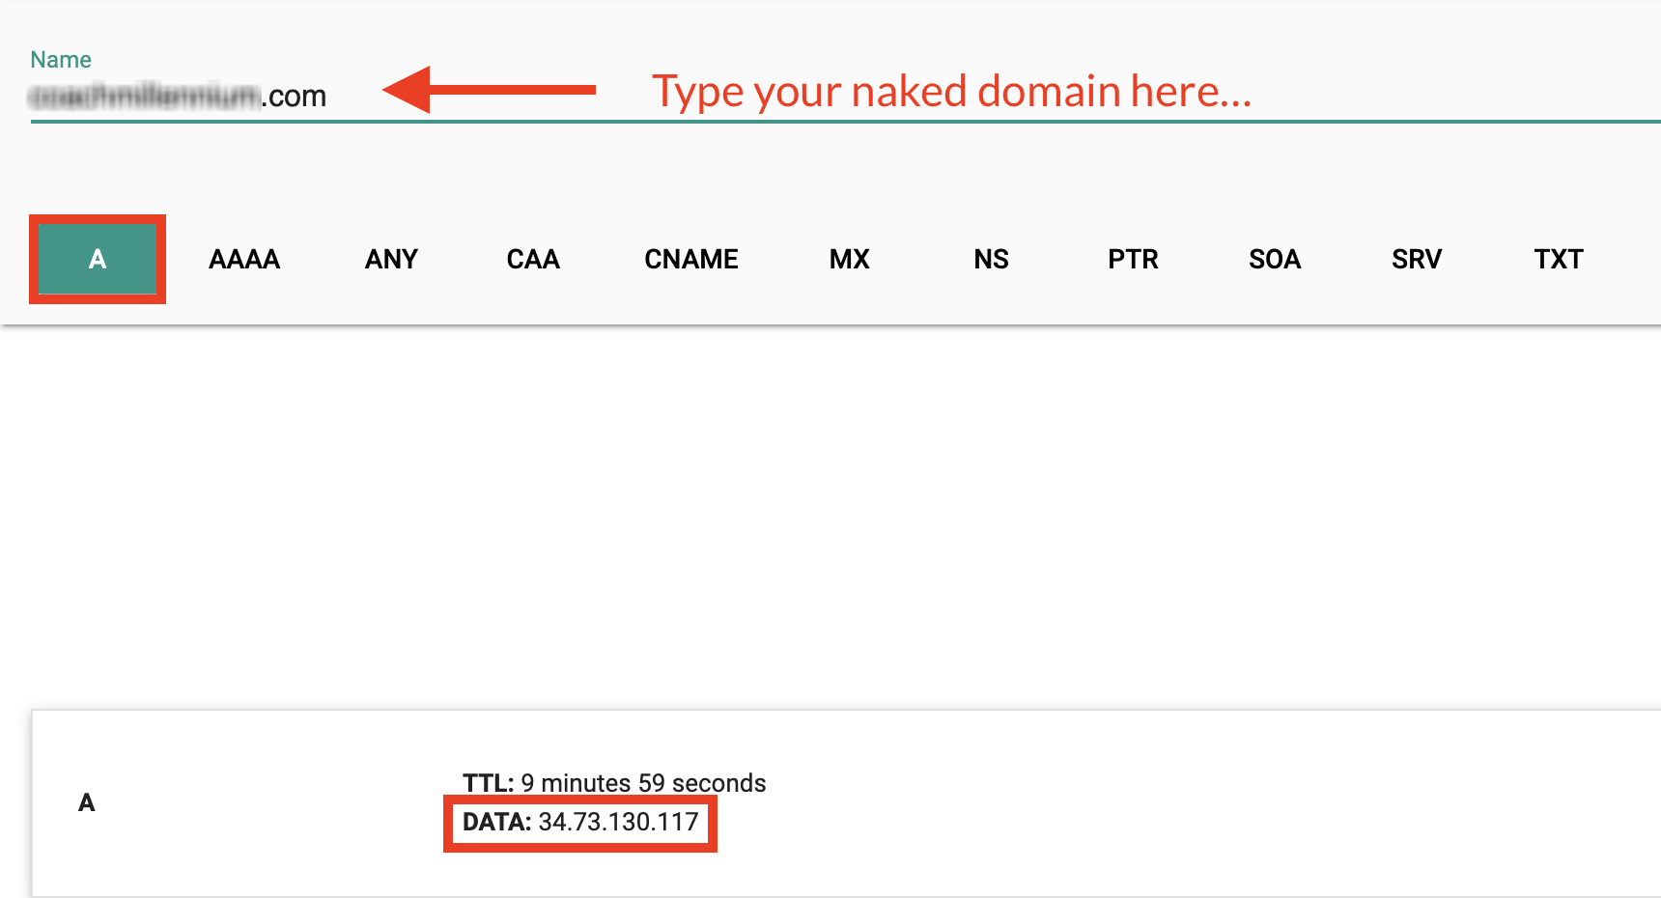The height and width of the screenshot is (898, 1661).
Task: Switch to the SOA record tab
Action: pos(1275,259)
